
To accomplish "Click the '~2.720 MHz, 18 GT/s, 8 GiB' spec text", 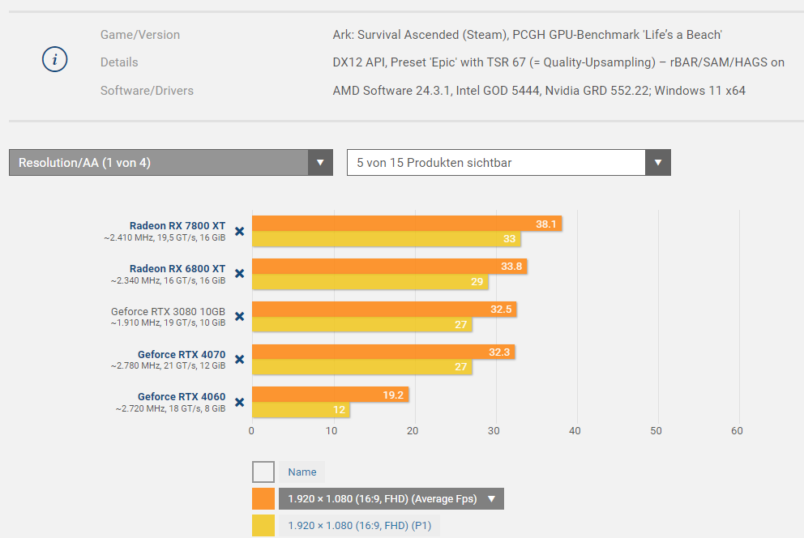I will click(170, 409).
